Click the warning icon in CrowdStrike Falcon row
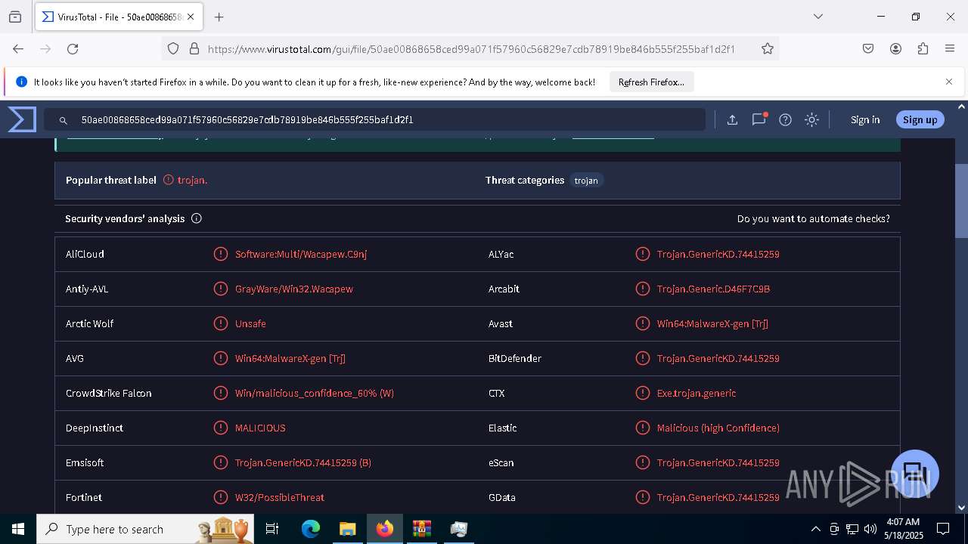Image resolution: width=968 pixels, height=544 pixels. [x=221, y=393]
